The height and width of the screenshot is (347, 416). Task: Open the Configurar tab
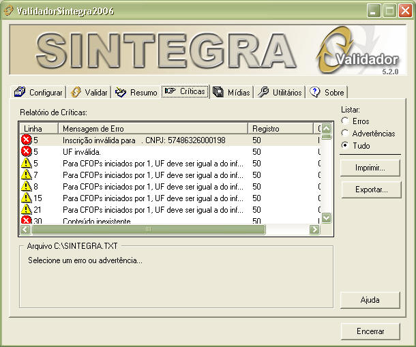pos(38,92)
